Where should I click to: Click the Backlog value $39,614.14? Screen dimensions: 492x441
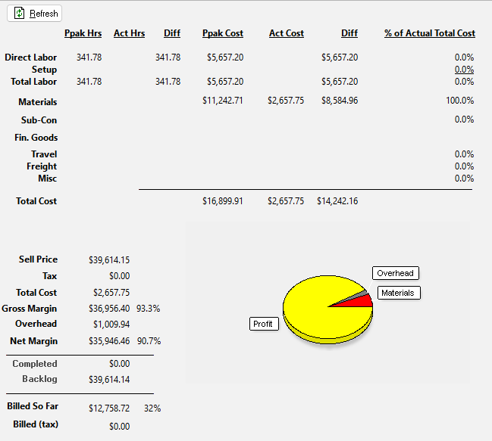pyautogui.click(x=109, y=379)
